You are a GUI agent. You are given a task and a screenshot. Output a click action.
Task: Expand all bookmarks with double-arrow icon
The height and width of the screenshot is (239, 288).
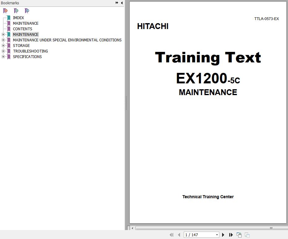pos(117,3)
